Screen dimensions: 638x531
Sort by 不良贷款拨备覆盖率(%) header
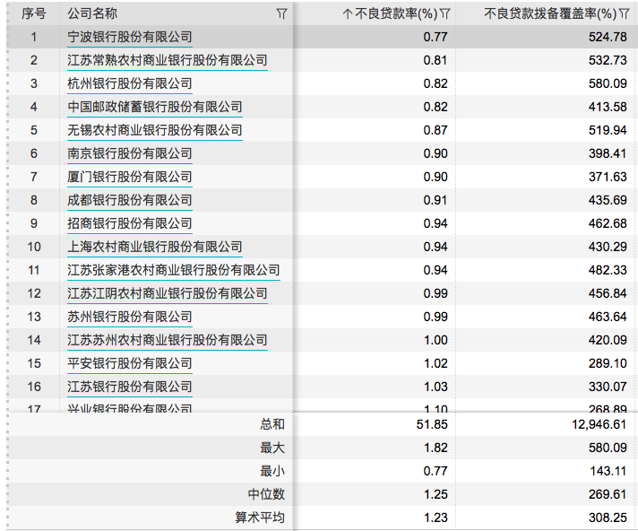coord(550,13)
